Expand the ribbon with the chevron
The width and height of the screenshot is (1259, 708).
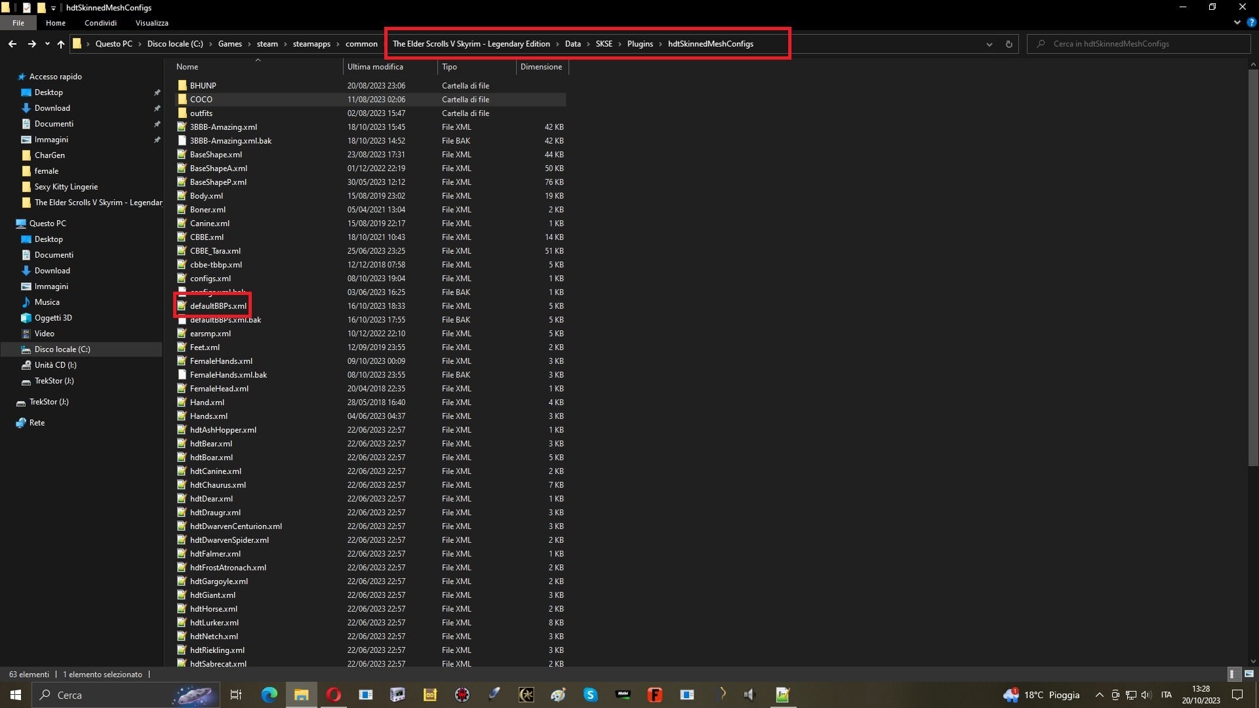[x=1237, y=22]
